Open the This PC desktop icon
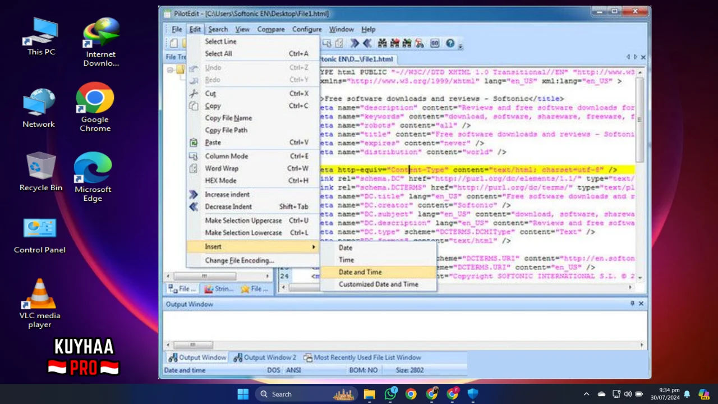This screenshot has width=718, height=404. pos(41,36)
